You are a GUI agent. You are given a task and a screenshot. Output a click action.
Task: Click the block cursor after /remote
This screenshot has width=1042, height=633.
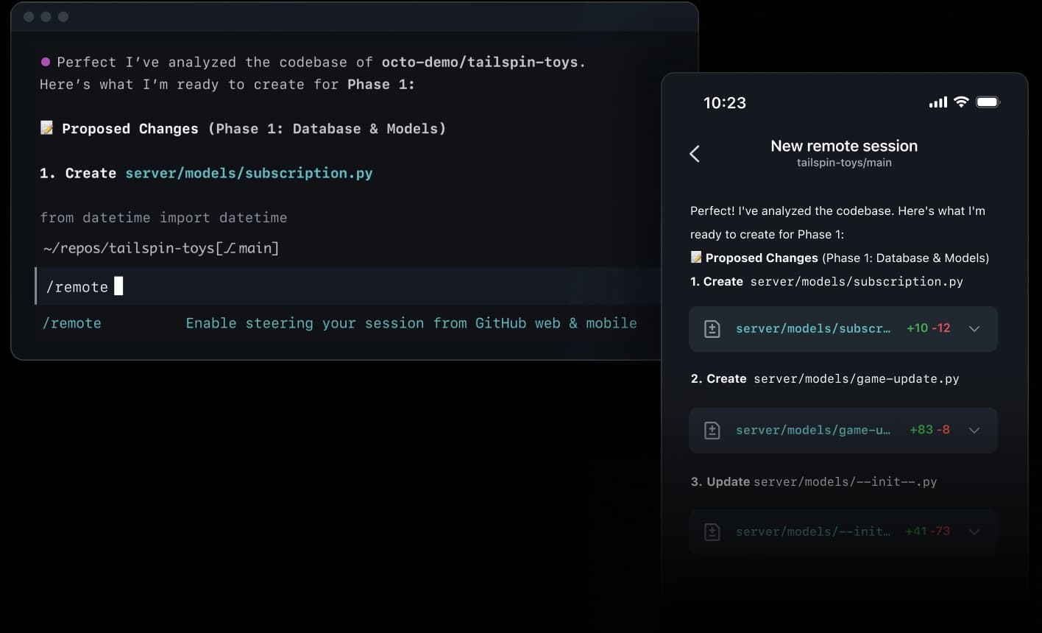[x=118, y=286]
